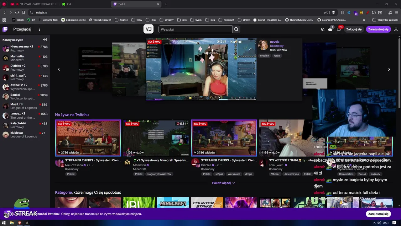Viewport: 401px width, 226px height.
Task: Select the warszawa tag
Action: click(234, 174)
